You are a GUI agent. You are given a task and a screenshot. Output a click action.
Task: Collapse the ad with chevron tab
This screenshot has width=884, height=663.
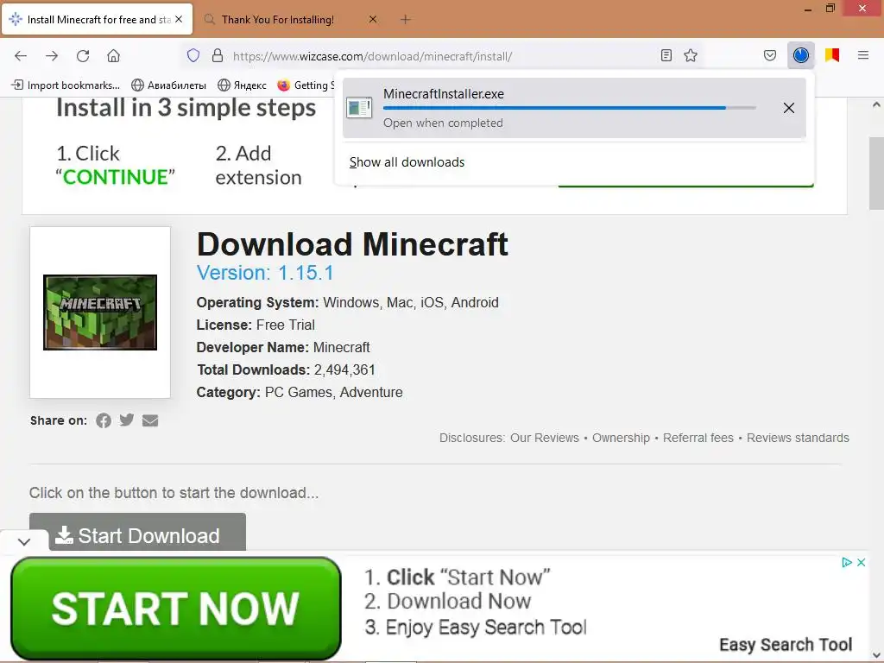[23, 542]
